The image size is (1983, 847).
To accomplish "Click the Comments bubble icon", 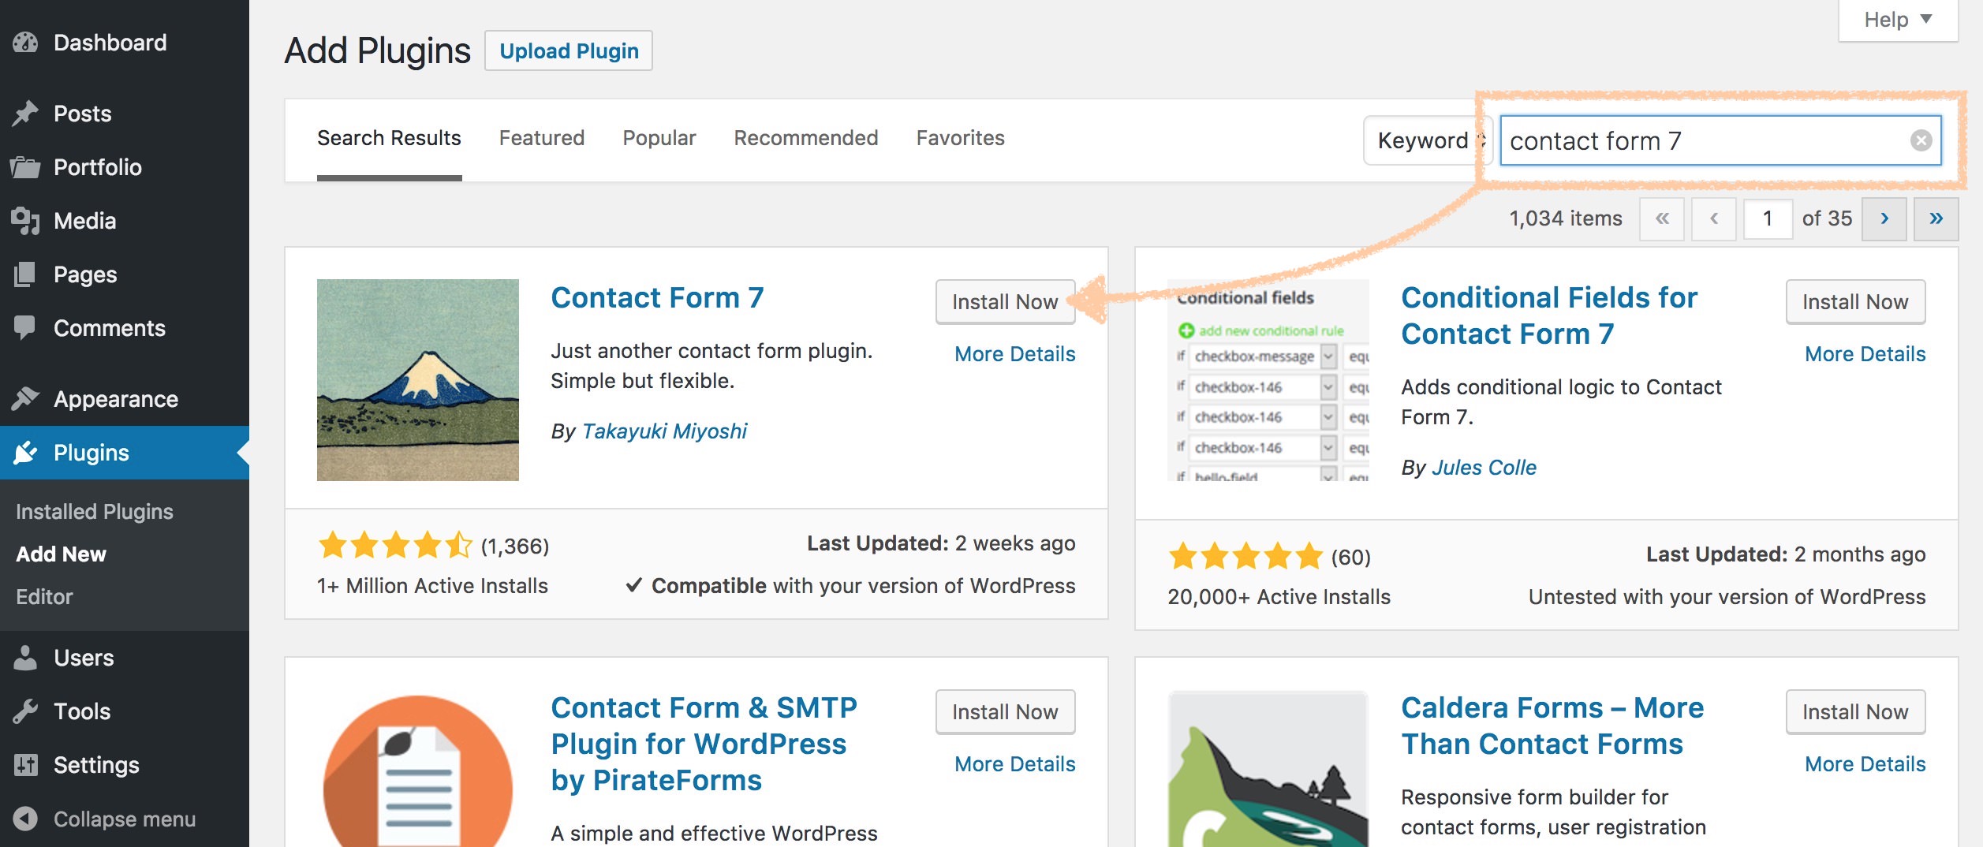I will [25, 328].
